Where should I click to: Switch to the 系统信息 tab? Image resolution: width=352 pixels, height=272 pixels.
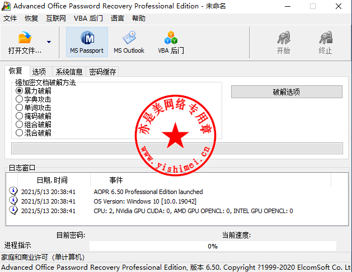pyautogui.click(x=69, y=72)
